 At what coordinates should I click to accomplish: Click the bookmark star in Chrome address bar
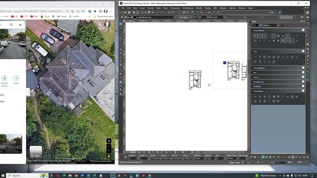(83, 11)
